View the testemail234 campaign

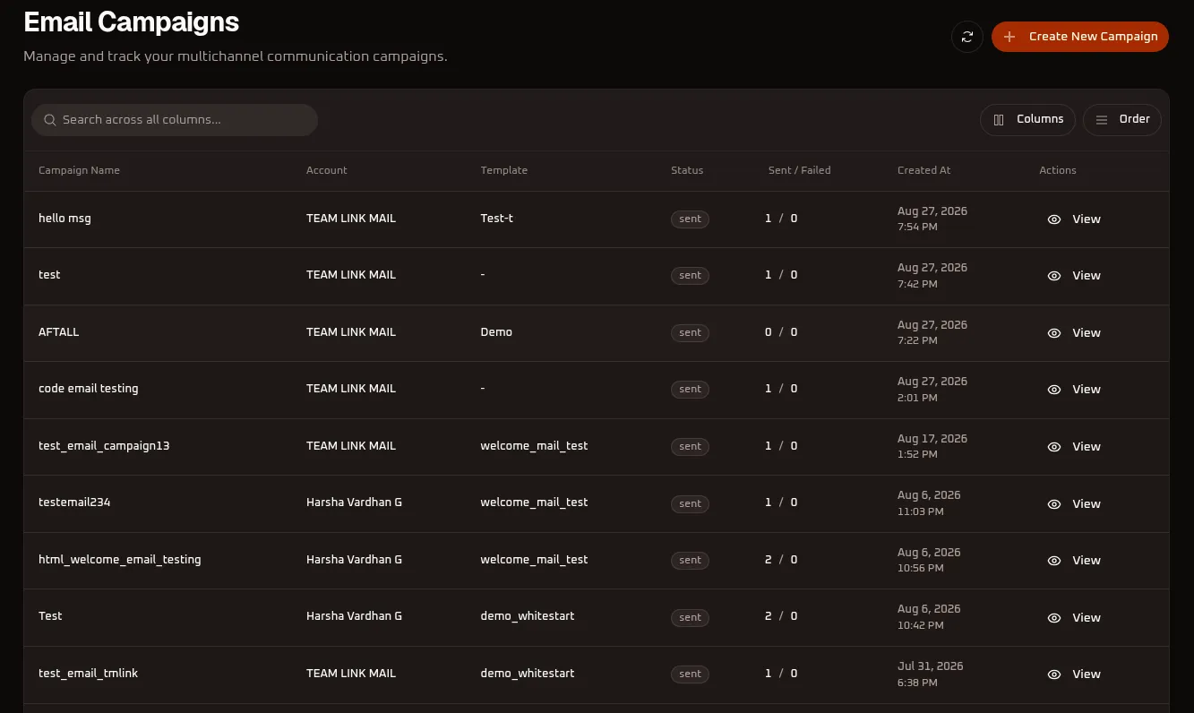1074,504
